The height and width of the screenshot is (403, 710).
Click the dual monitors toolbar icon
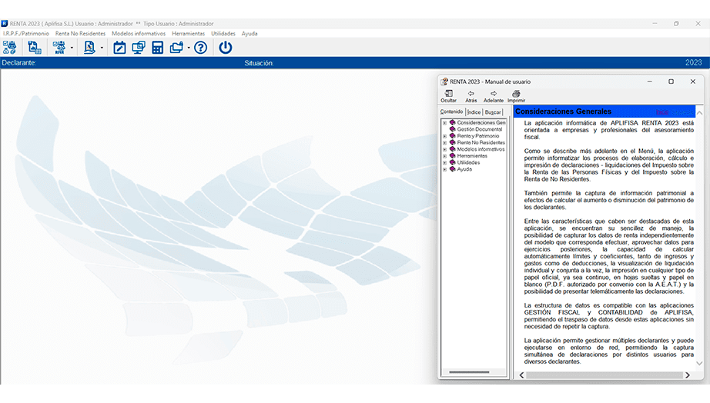(x=139, y=48)
